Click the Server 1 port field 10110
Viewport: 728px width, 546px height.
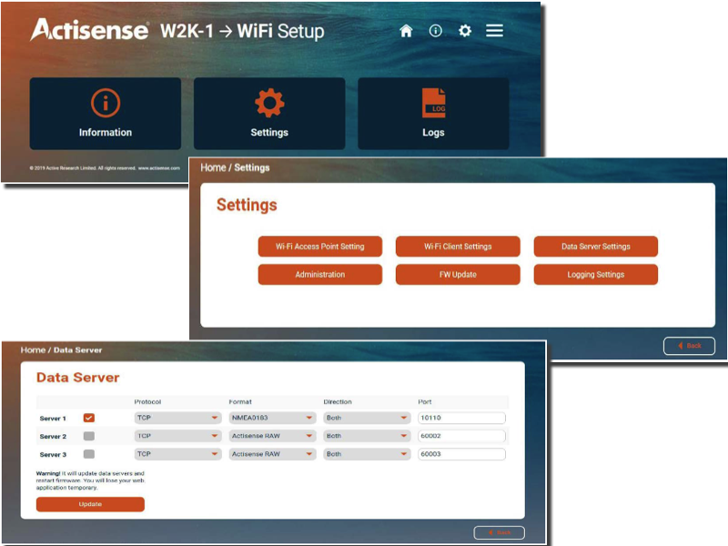click(x=461, y=418)
